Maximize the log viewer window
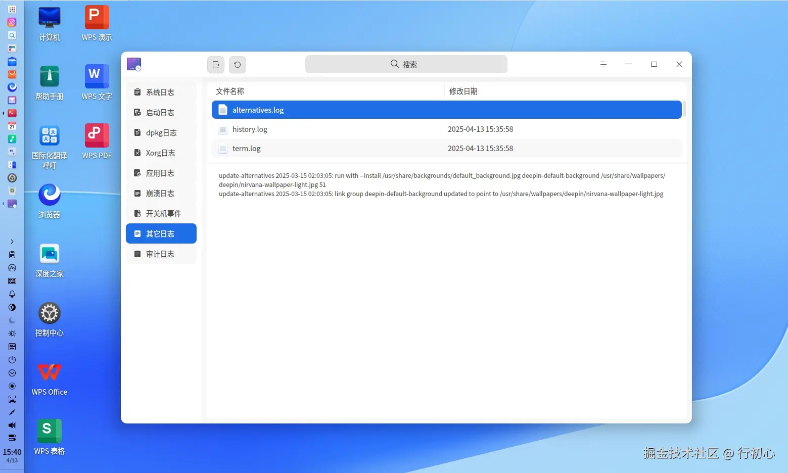 [654, 64]
